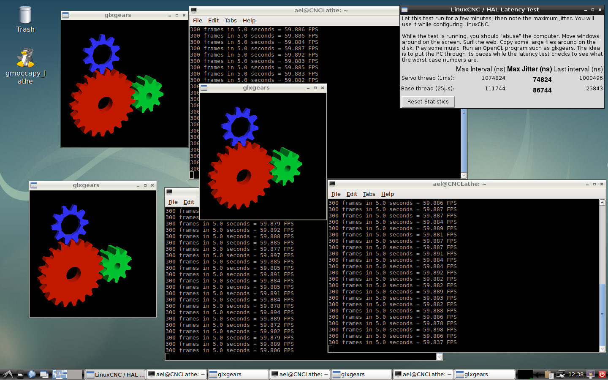Open window menu icon of terminal ending 59.837 FPS

(332, 184)
